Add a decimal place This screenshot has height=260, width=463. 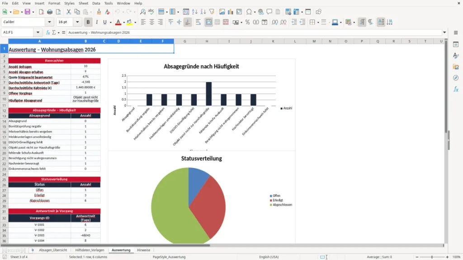(274, 22)
